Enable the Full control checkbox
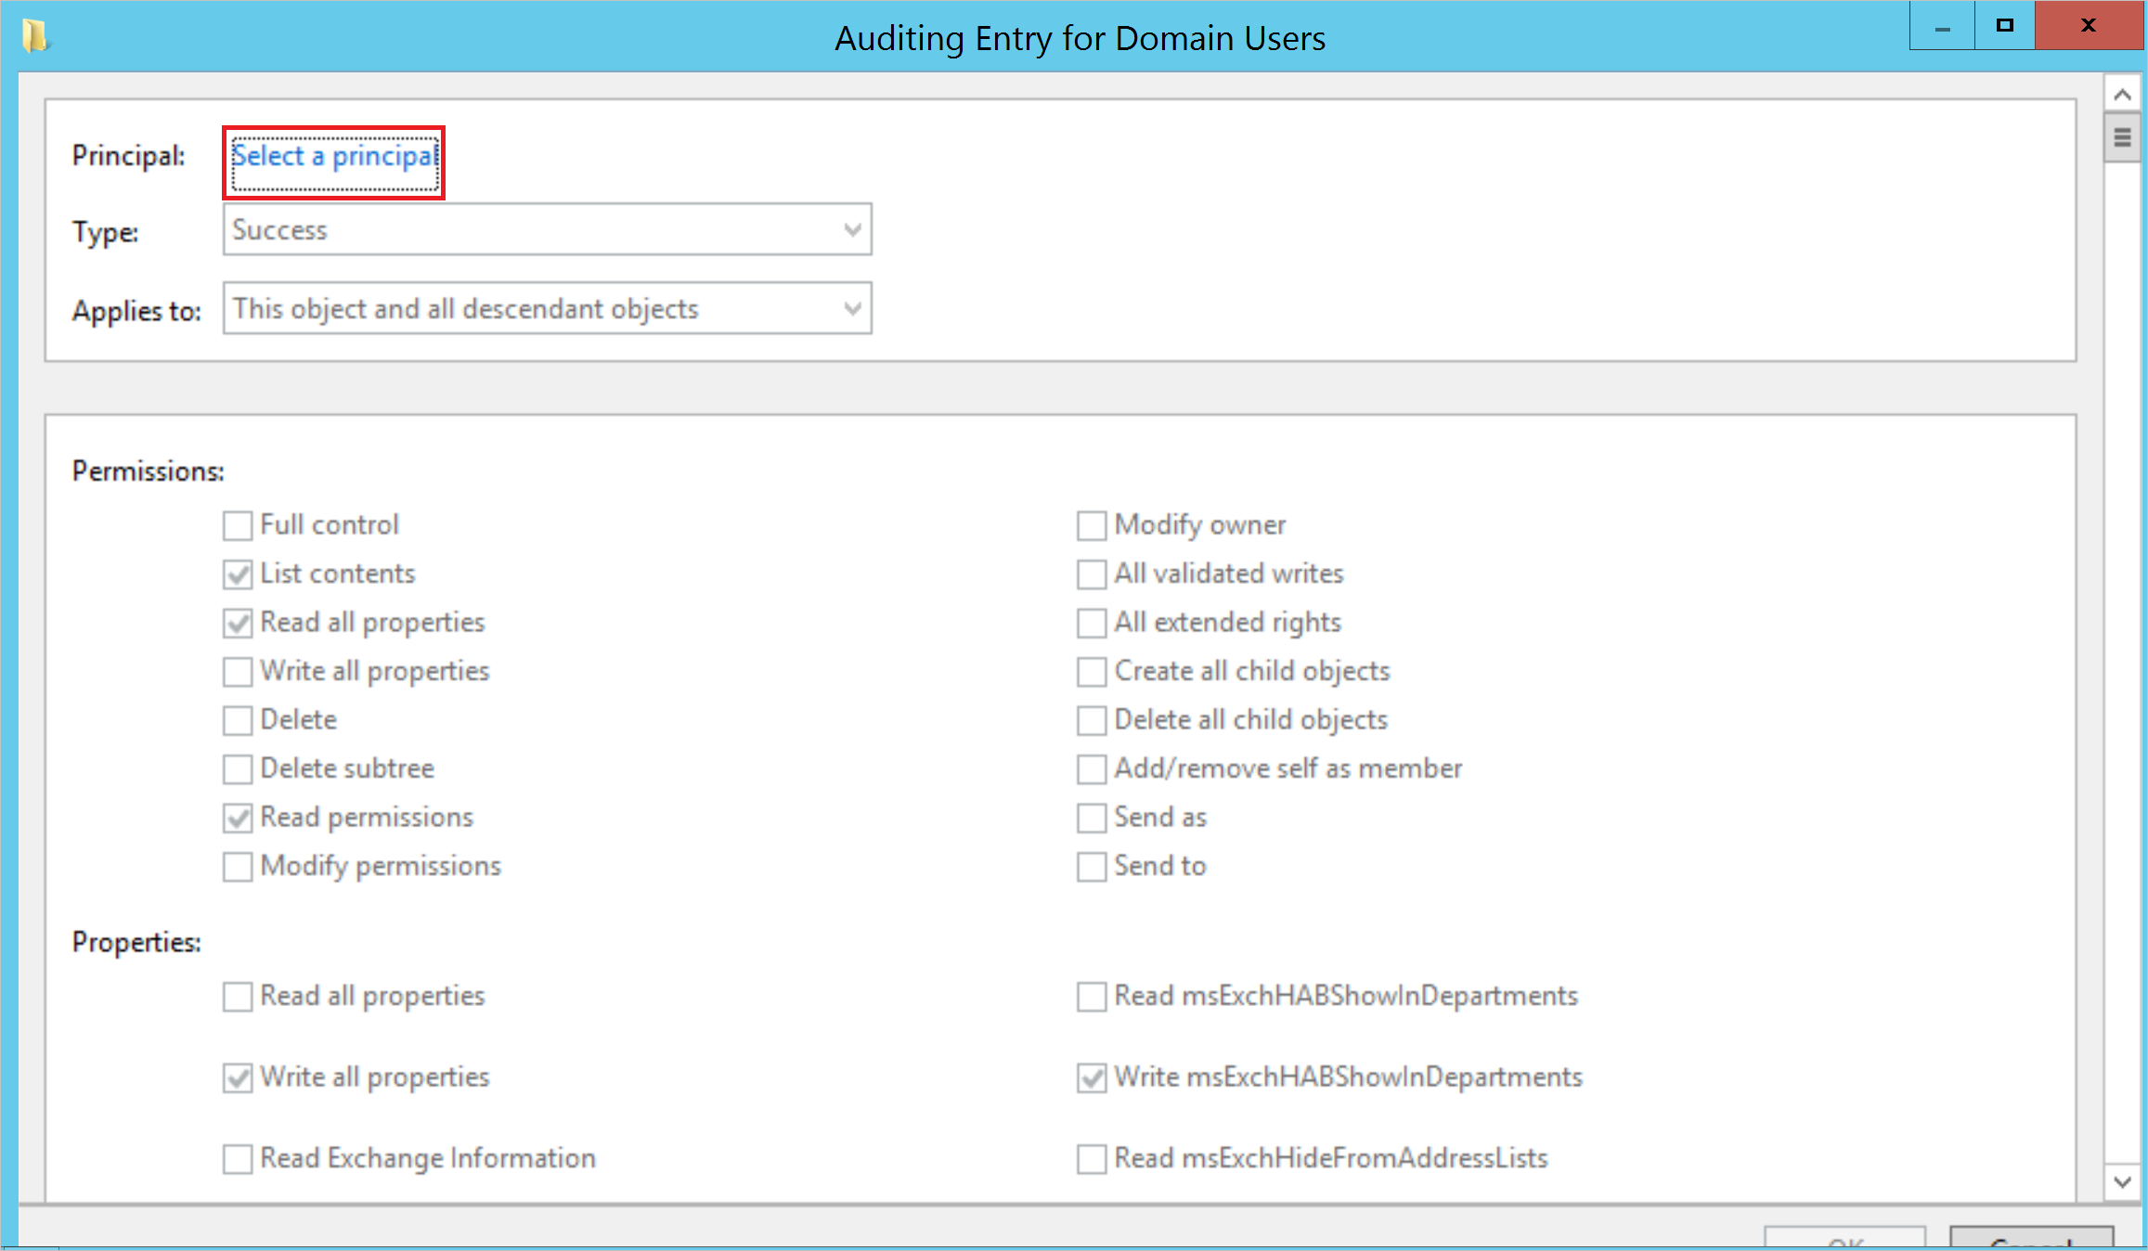Viewport: 2148px width, 1251px height. (x=239, y=525)
